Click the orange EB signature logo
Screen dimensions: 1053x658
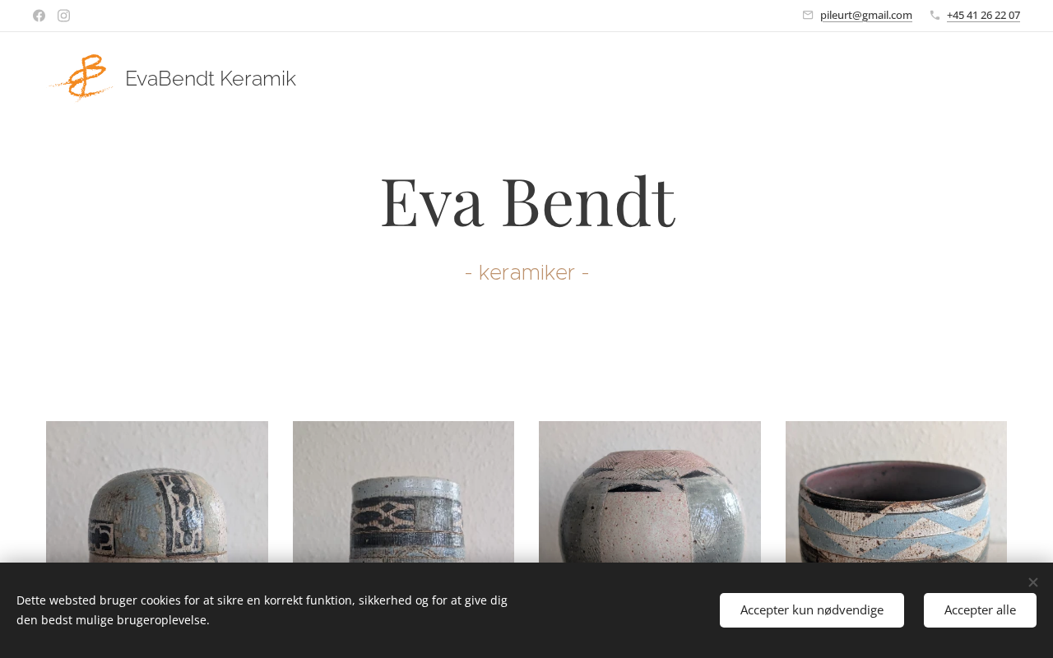81,77
